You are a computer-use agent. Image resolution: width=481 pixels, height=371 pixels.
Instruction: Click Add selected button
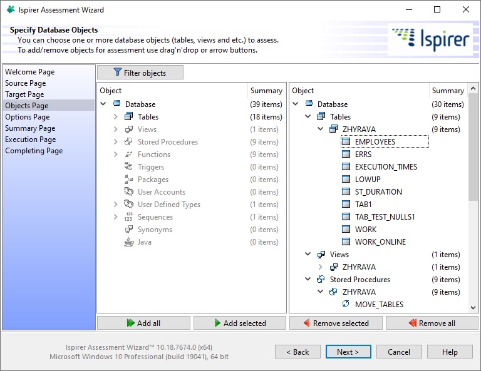pyautogui.click(x=240, y=323)
